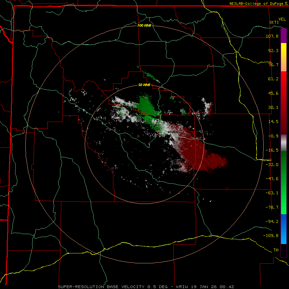Image resolution: width=289 pixels, height=289 pixels.
Task: Click the -47.6 legend value
Action: [x=272, y=179]
